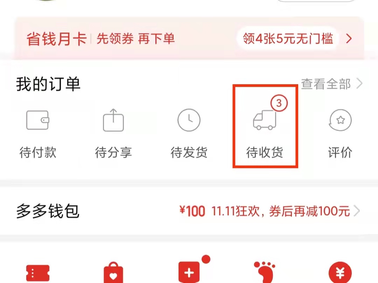
Task: Tap the 评价 star bubble icon
Action: [x=340, y=120]
